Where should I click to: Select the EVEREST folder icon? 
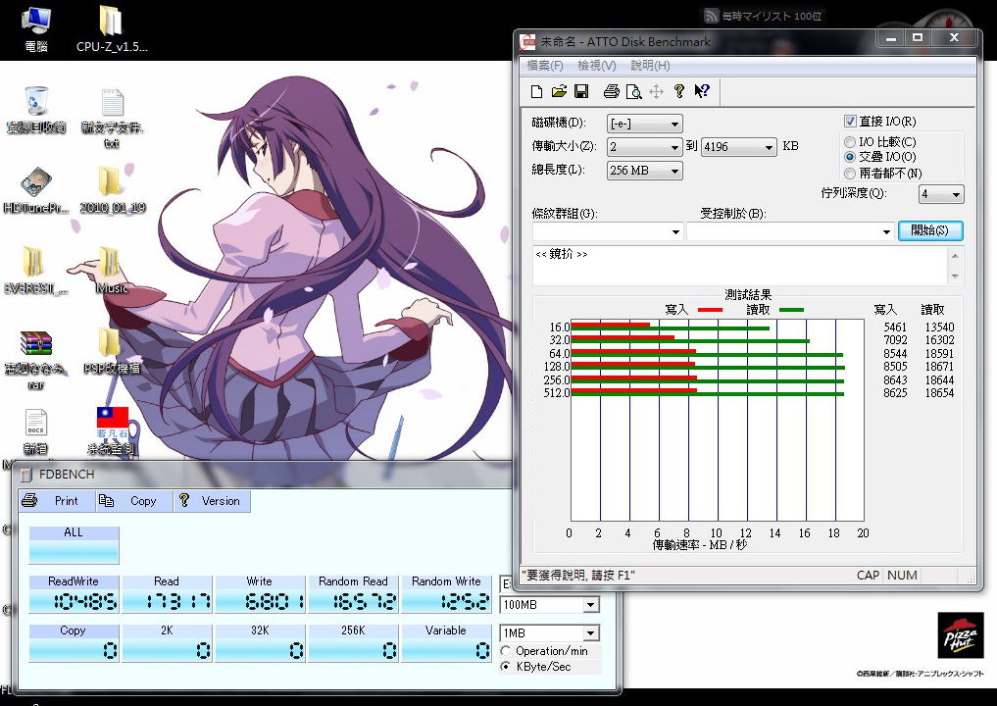(x=36, y=271)
